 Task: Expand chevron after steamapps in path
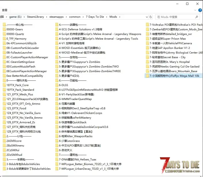point(66,17)
